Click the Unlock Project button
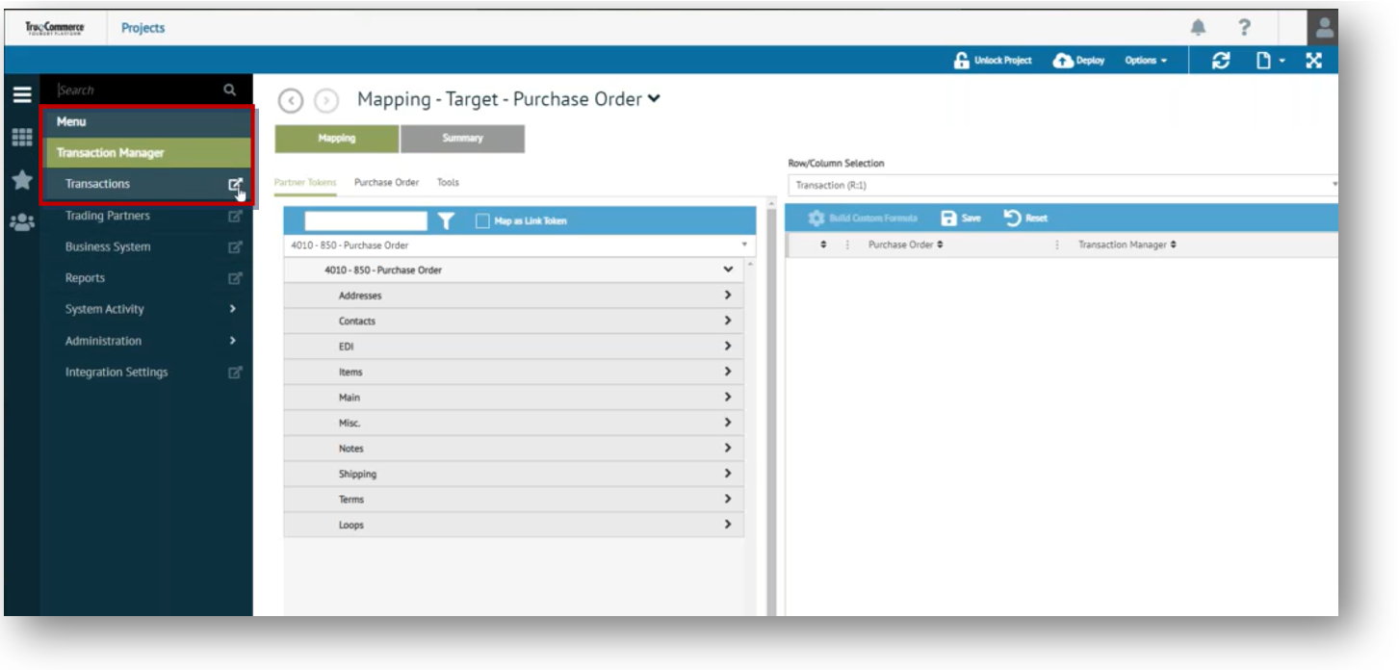This screenshot has width=1399, height=670. (x=992, y=60)
